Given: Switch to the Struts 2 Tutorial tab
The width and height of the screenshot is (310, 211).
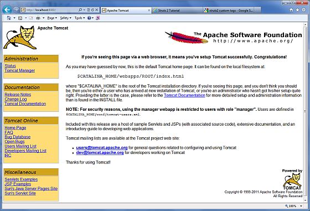Looking at the screenshot, I should (x=177, y=11).
